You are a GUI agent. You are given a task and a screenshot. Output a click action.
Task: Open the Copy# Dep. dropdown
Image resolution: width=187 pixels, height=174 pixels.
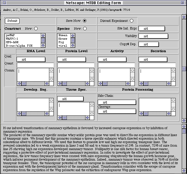click(148, 44)
